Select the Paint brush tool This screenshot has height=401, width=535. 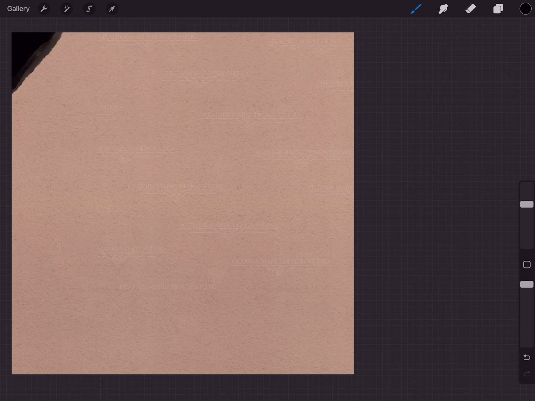[x=416, y=9]
